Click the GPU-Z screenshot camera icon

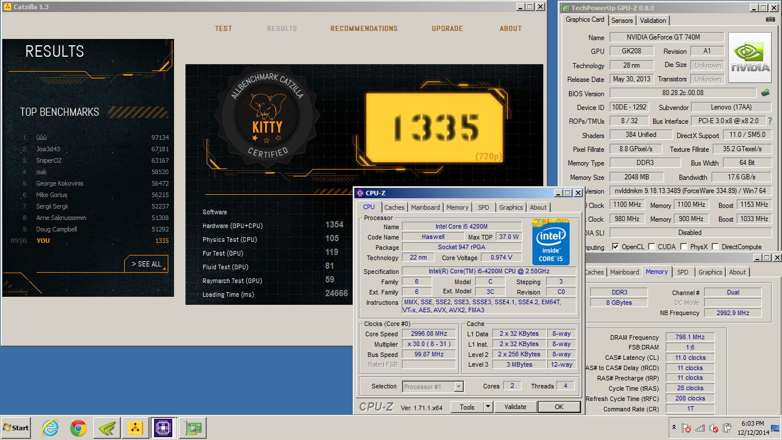tap(771, 19)
